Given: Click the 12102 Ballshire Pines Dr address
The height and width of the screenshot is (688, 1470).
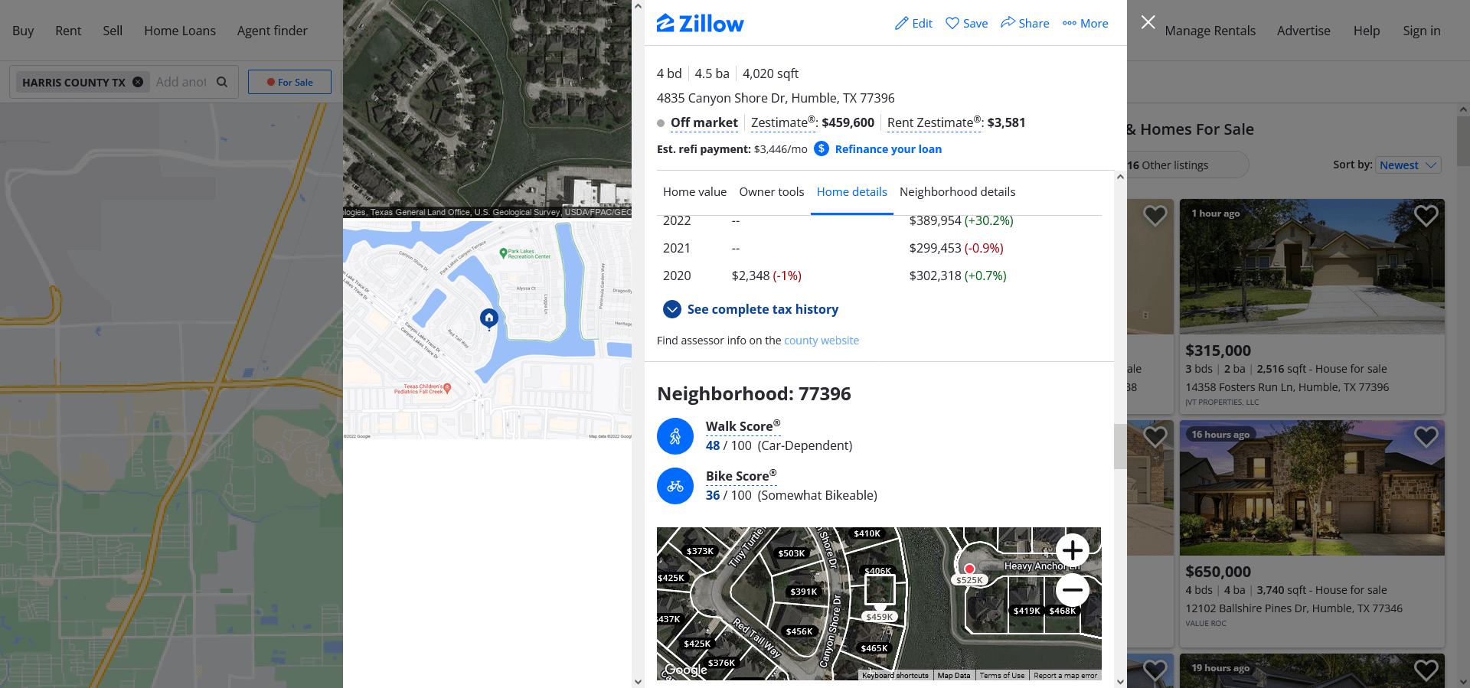Looking at the screenshot, I should [1294, 608].
